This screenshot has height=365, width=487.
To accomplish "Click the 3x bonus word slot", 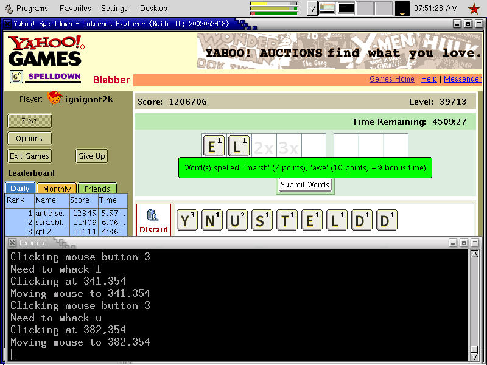I will pos(289,146).
